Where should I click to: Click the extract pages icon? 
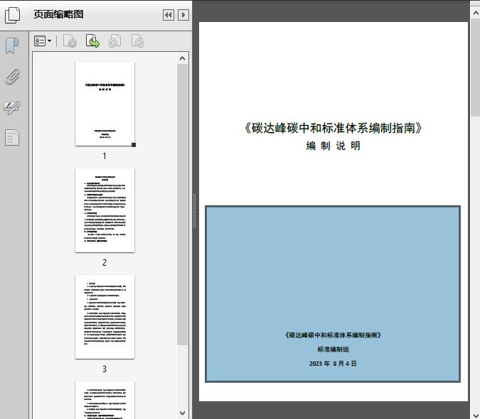click(92, 41)
